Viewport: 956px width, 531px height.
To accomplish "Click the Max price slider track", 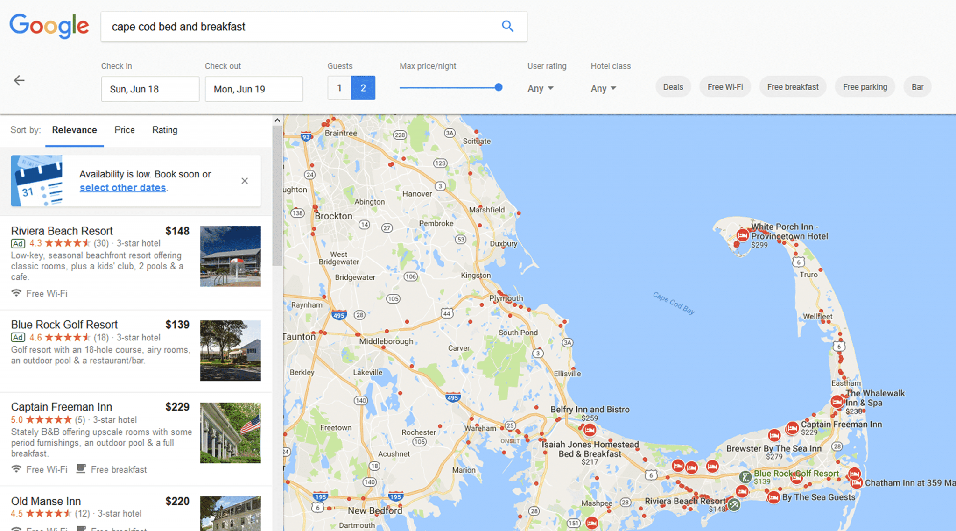I will tap(449, 87).
